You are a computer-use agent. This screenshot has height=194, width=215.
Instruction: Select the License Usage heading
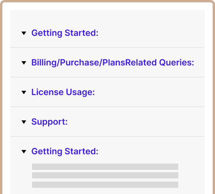63,92
